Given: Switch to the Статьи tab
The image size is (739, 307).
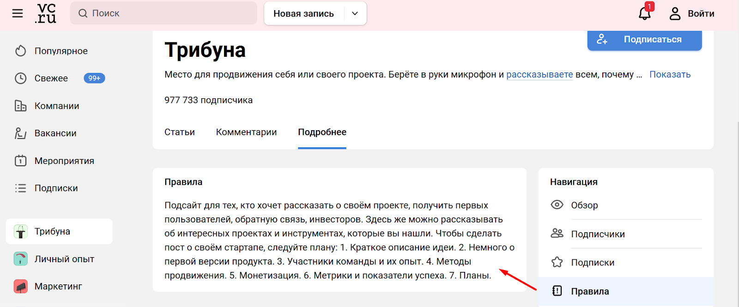Looking at the screenshot, I should tap(180, 132).
